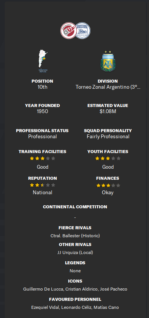Screen dimensions: 149x318
Task: Open icon José Pacheco profile
Action: [x=114, y=289]
